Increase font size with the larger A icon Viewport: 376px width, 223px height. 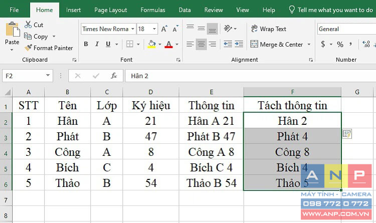coord(164,29)
